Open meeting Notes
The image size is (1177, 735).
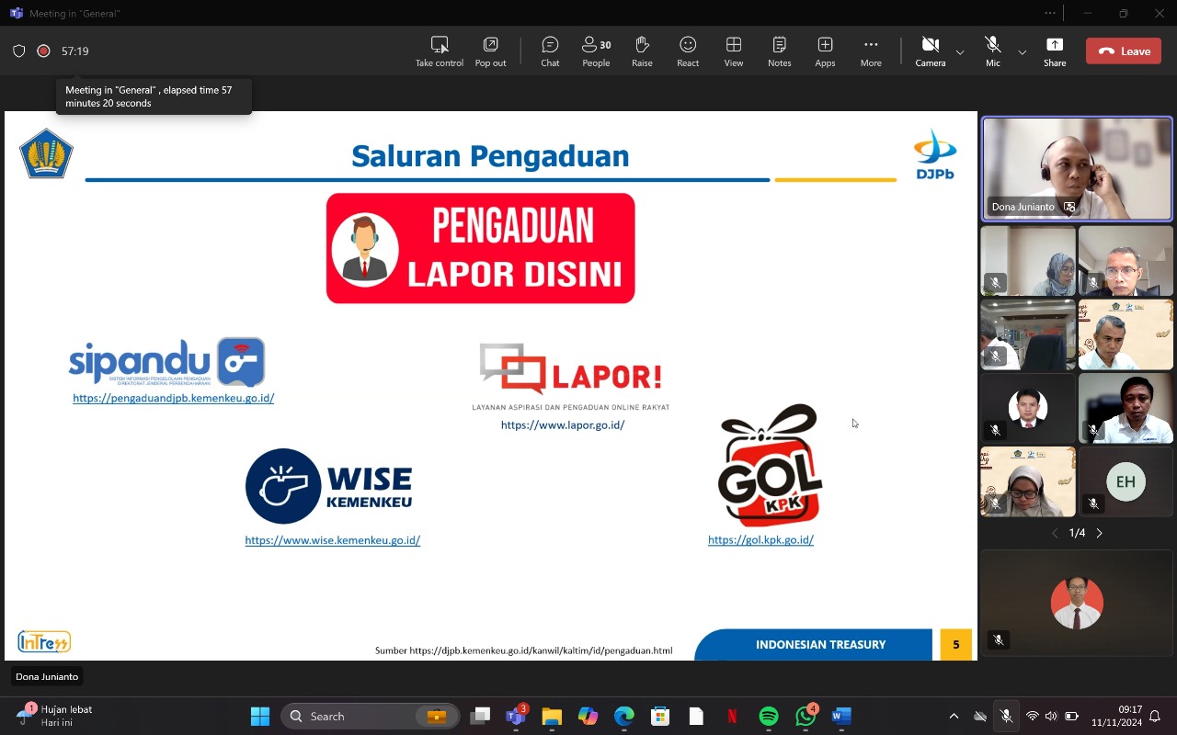(780, 51)
